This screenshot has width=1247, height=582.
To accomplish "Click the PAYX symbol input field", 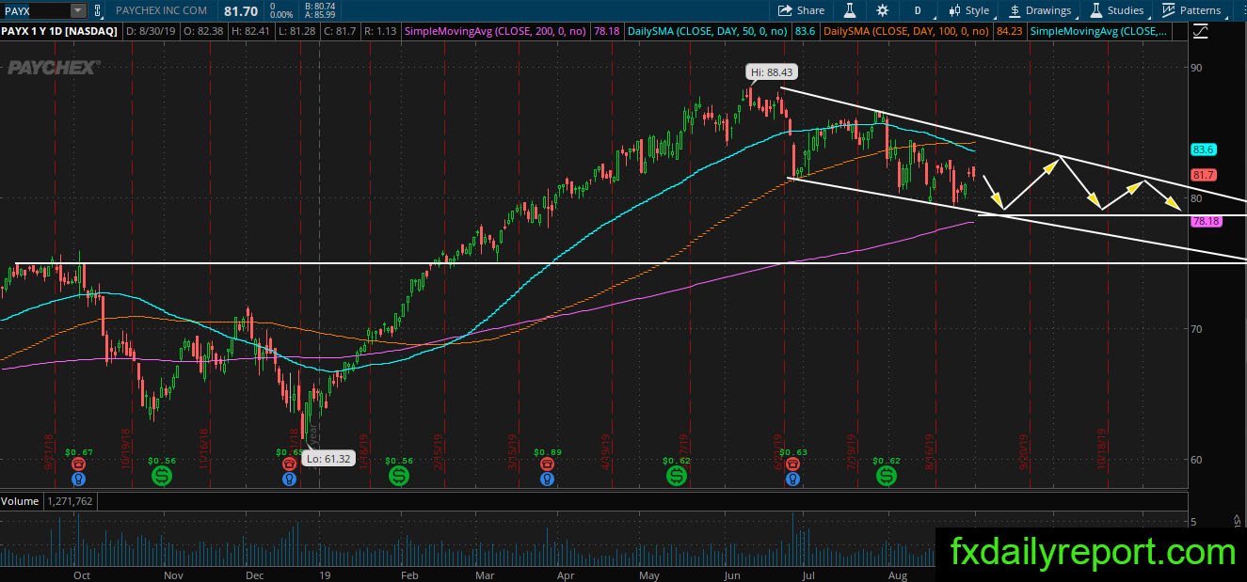I will click(x=35, y=10).
